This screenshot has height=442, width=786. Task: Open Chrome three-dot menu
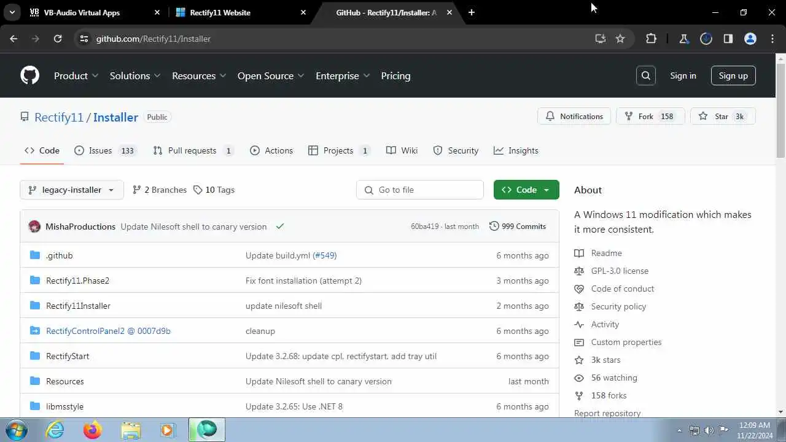pos(772,39)
